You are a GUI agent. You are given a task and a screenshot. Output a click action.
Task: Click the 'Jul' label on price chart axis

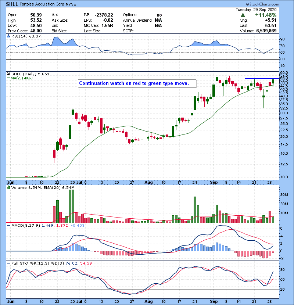coord(79,183)
